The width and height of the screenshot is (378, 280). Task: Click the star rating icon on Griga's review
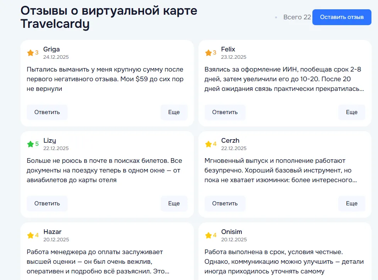point(31,53)
